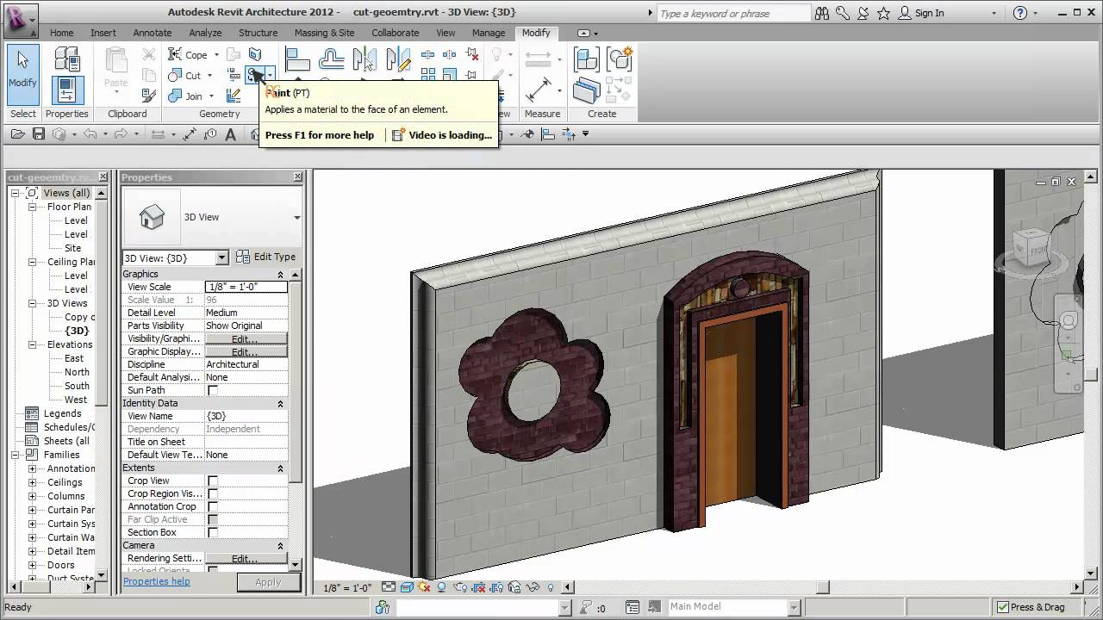The image size is (1103, 620).
Task: Click the Save icon in quick access toolbar
Action: click(x=37, y=134)
